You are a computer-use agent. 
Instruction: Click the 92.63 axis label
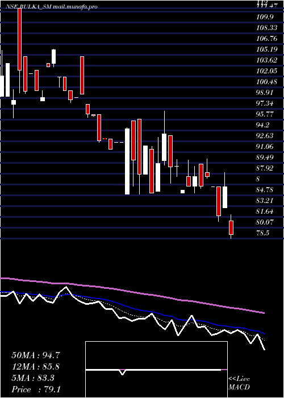(x=265, y=136)
